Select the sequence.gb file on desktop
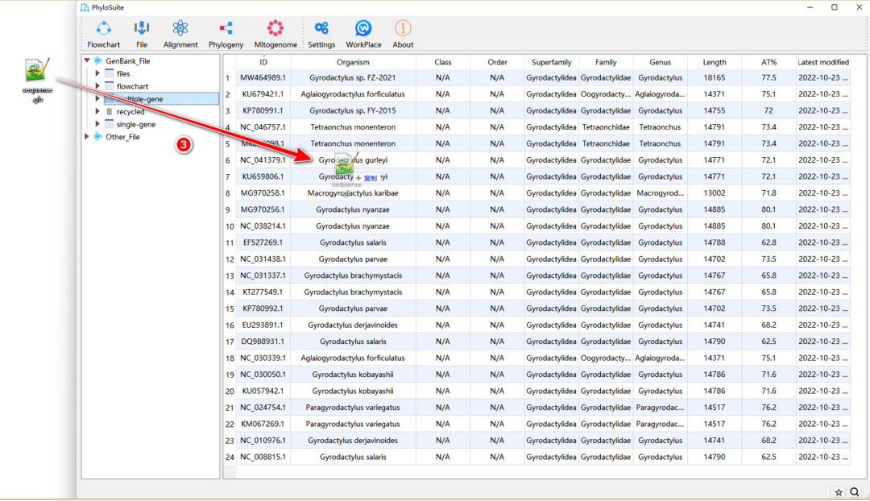Screen dimensions: 870x501 click(37, 81)
